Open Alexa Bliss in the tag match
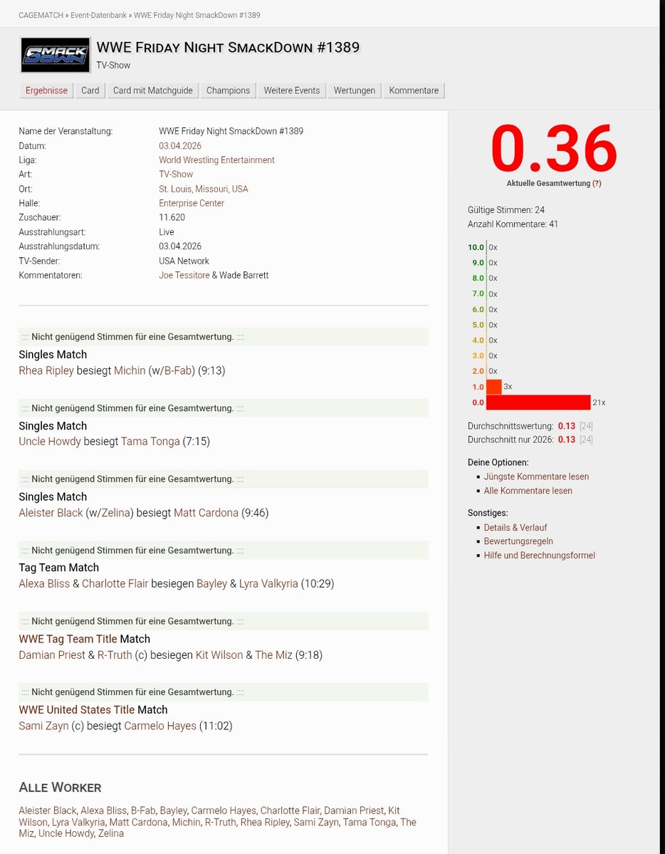Screen dimensions: 665x854 (44, 584)
